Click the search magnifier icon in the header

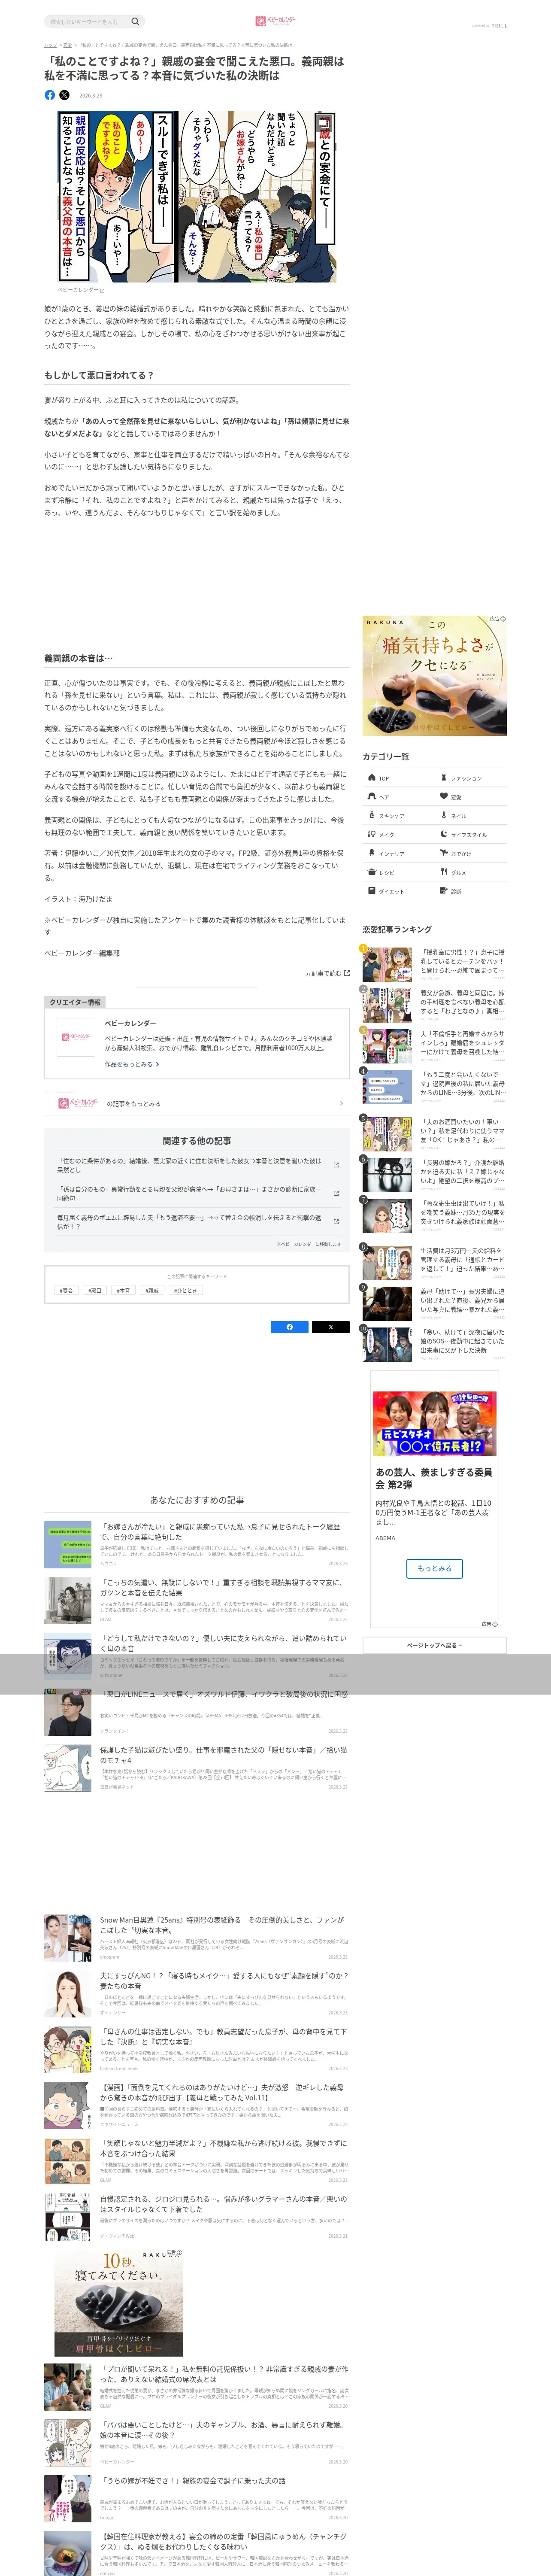pos(135,21)
